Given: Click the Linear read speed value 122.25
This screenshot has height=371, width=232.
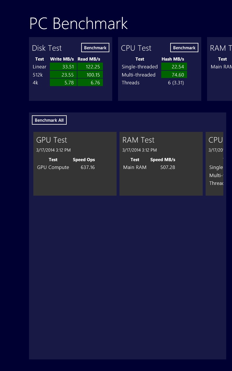Looking at the screenshot, I should [90, 67].
